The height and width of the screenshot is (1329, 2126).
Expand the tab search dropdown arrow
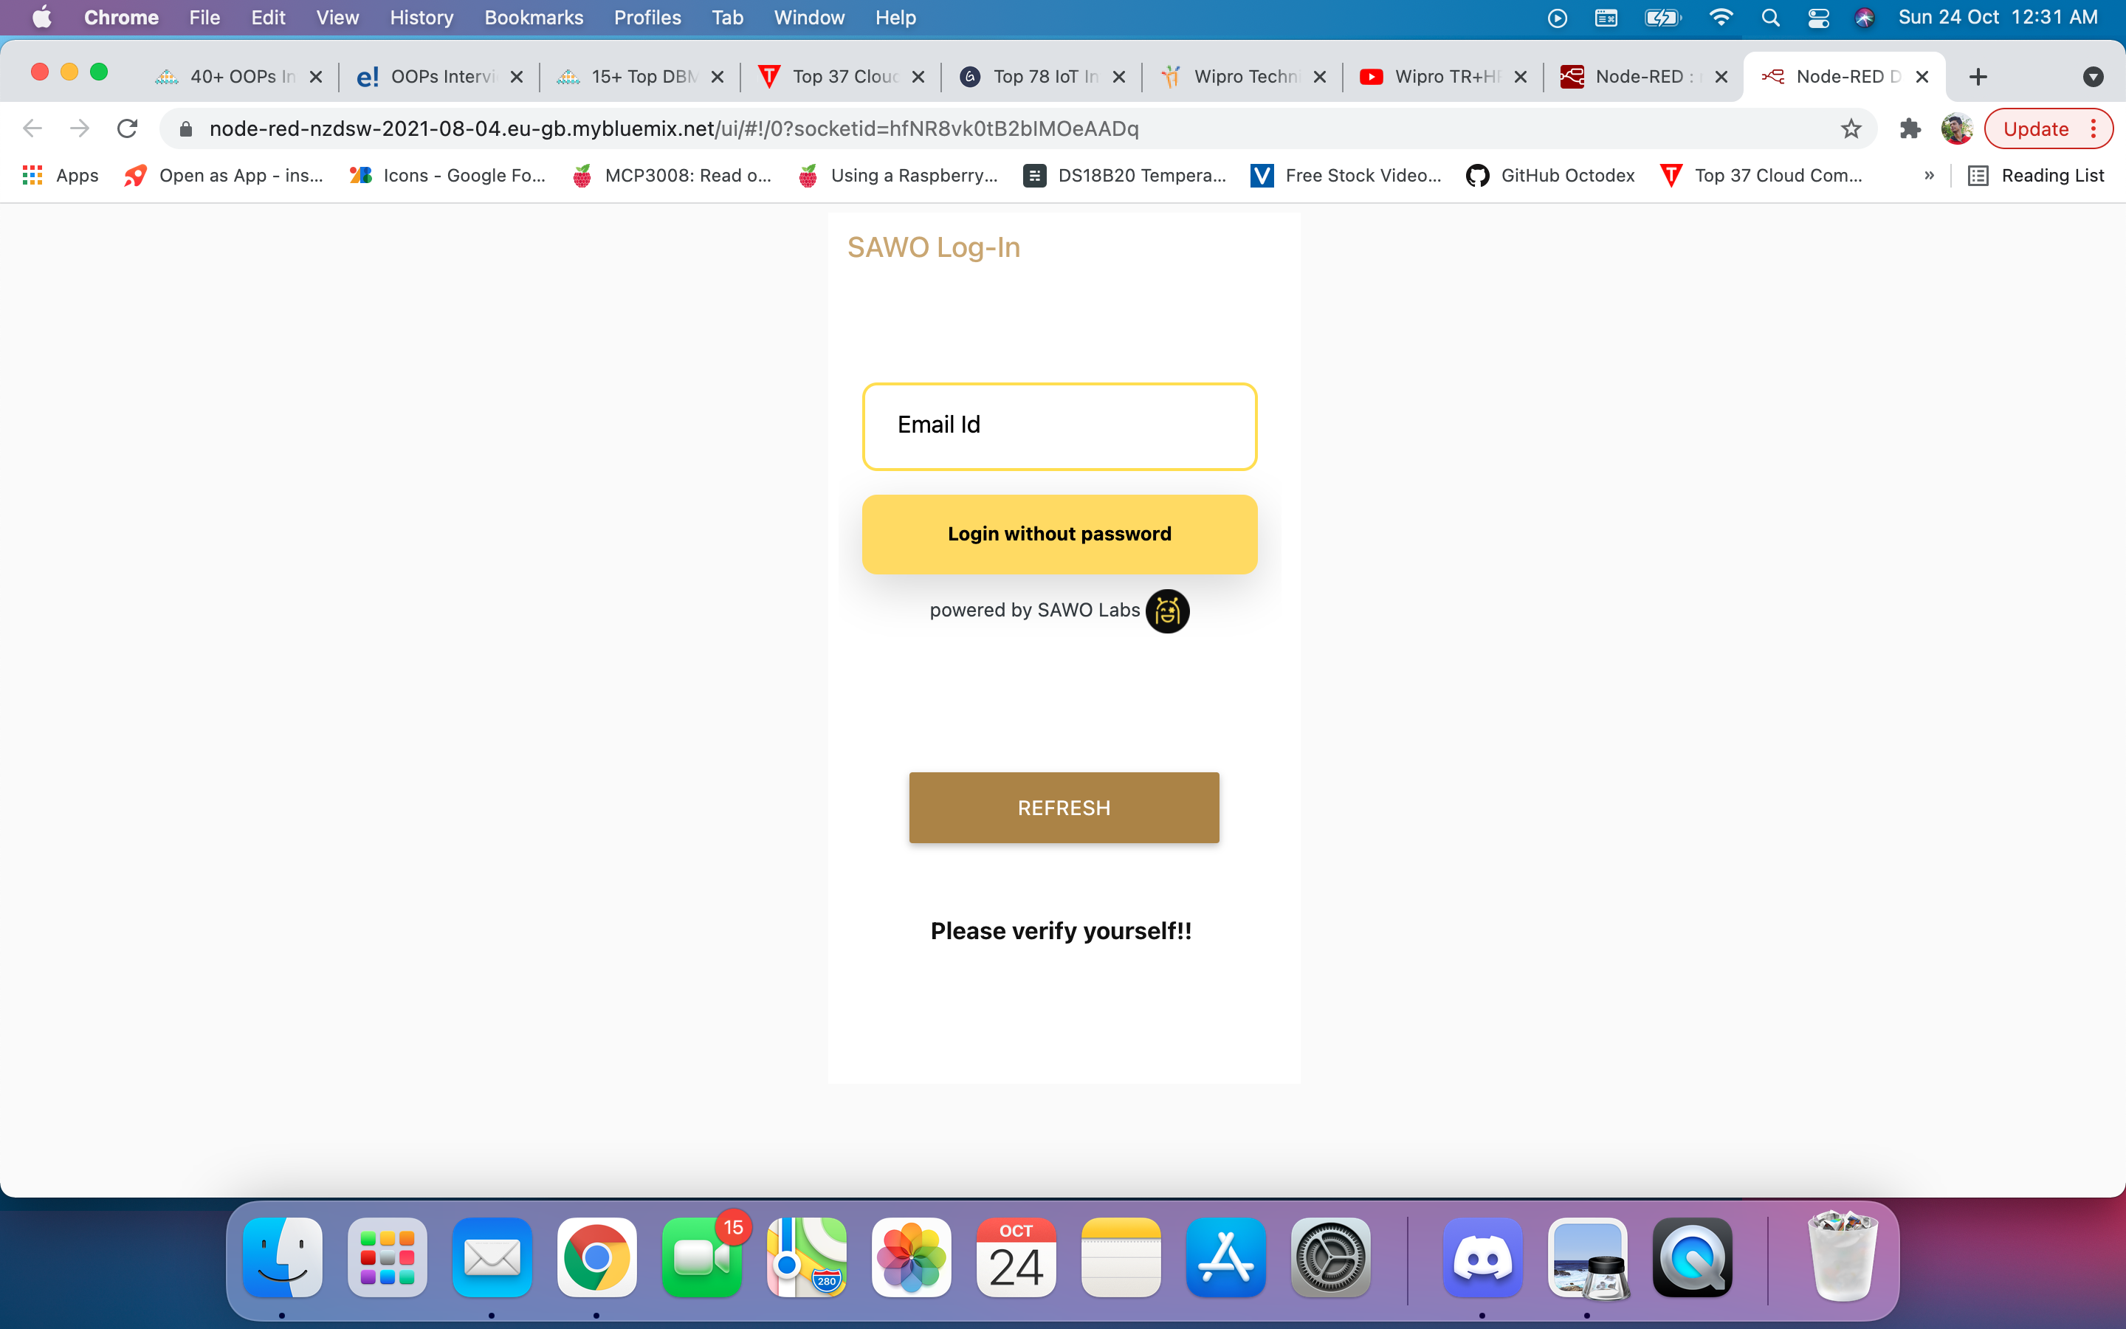2093,78
